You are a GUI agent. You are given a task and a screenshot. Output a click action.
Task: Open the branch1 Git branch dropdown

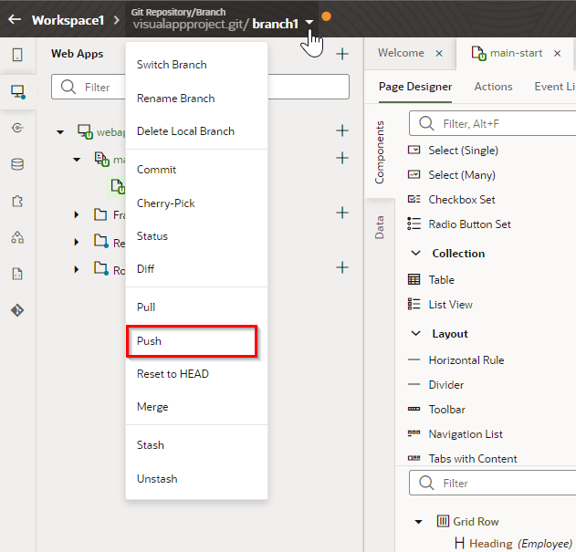[310, 24]
